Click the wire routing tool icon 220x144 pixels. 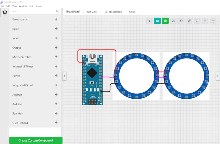pos(173,21)
